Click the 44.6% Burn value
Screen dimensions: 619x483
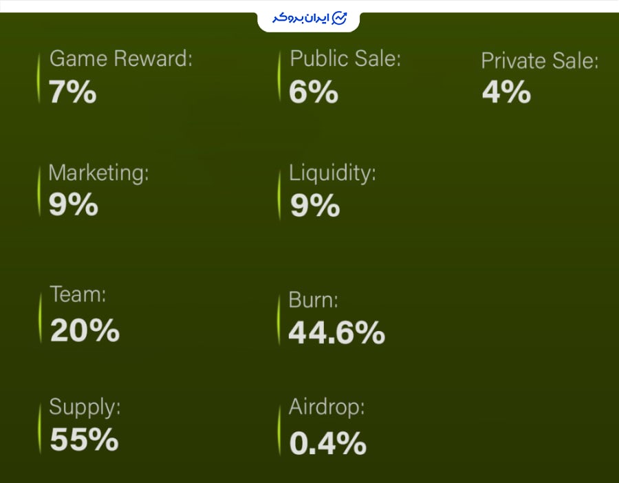pyautogui.click(x=337, y=333)
